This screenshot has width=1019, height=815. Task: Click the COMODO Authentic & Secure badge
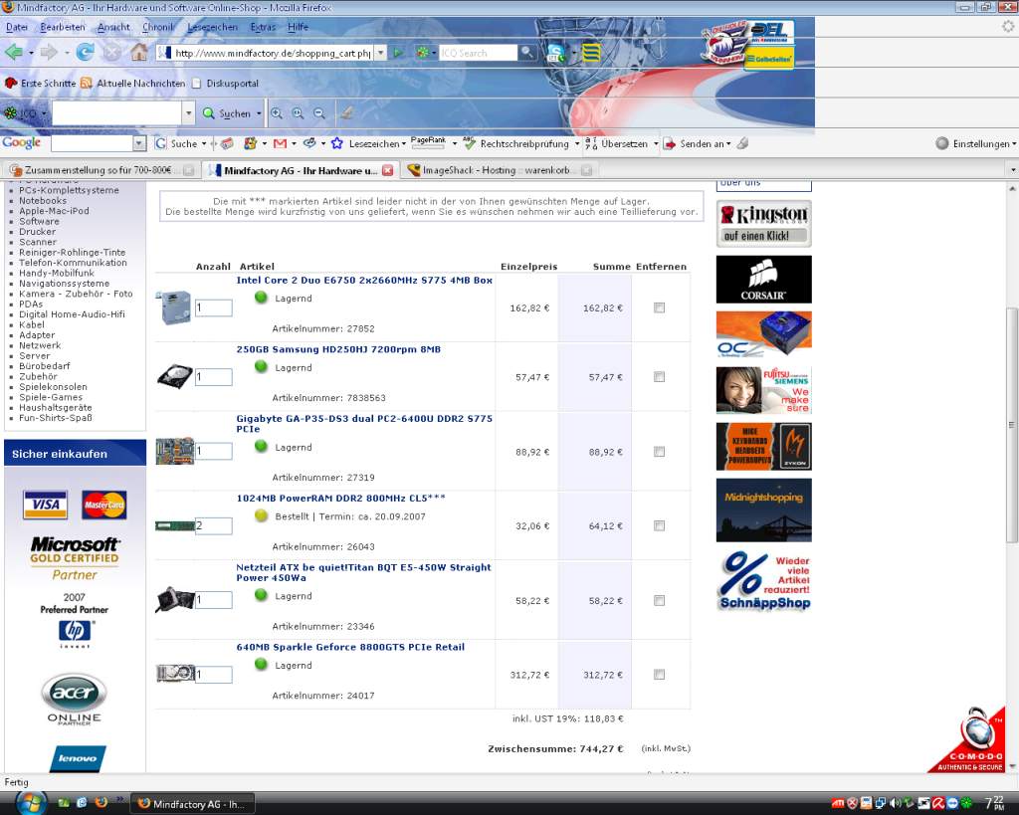[967, 739]
